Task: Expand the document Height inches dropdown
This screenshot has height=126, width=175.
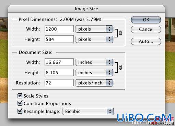Action: pos(94,72)
